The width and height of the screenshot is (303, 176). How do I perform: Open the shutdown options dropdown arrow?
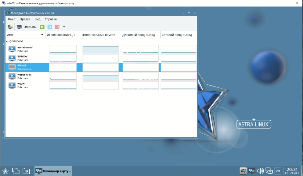pyautogui.click(x=63, y=27)
